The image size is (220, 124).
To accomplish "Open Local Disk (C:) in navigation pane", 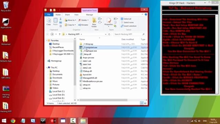I will 57,91.
